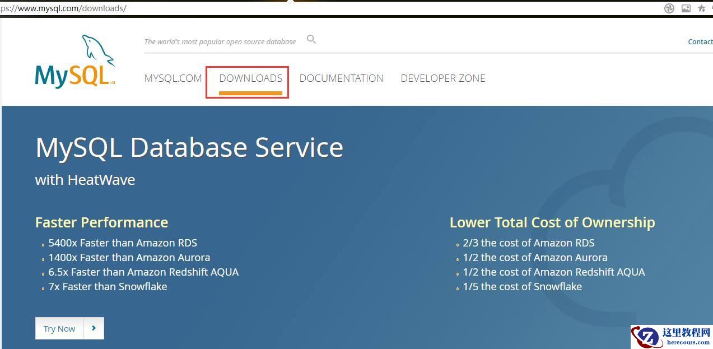Click the herecours.com logo watermark

point(670,337)
